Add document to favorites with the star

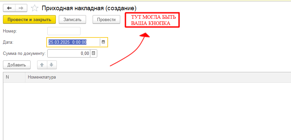click(34, 8)
